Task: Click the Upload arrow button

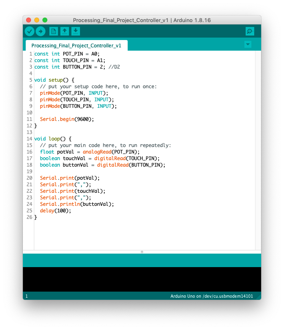Action: coord(40,31)
